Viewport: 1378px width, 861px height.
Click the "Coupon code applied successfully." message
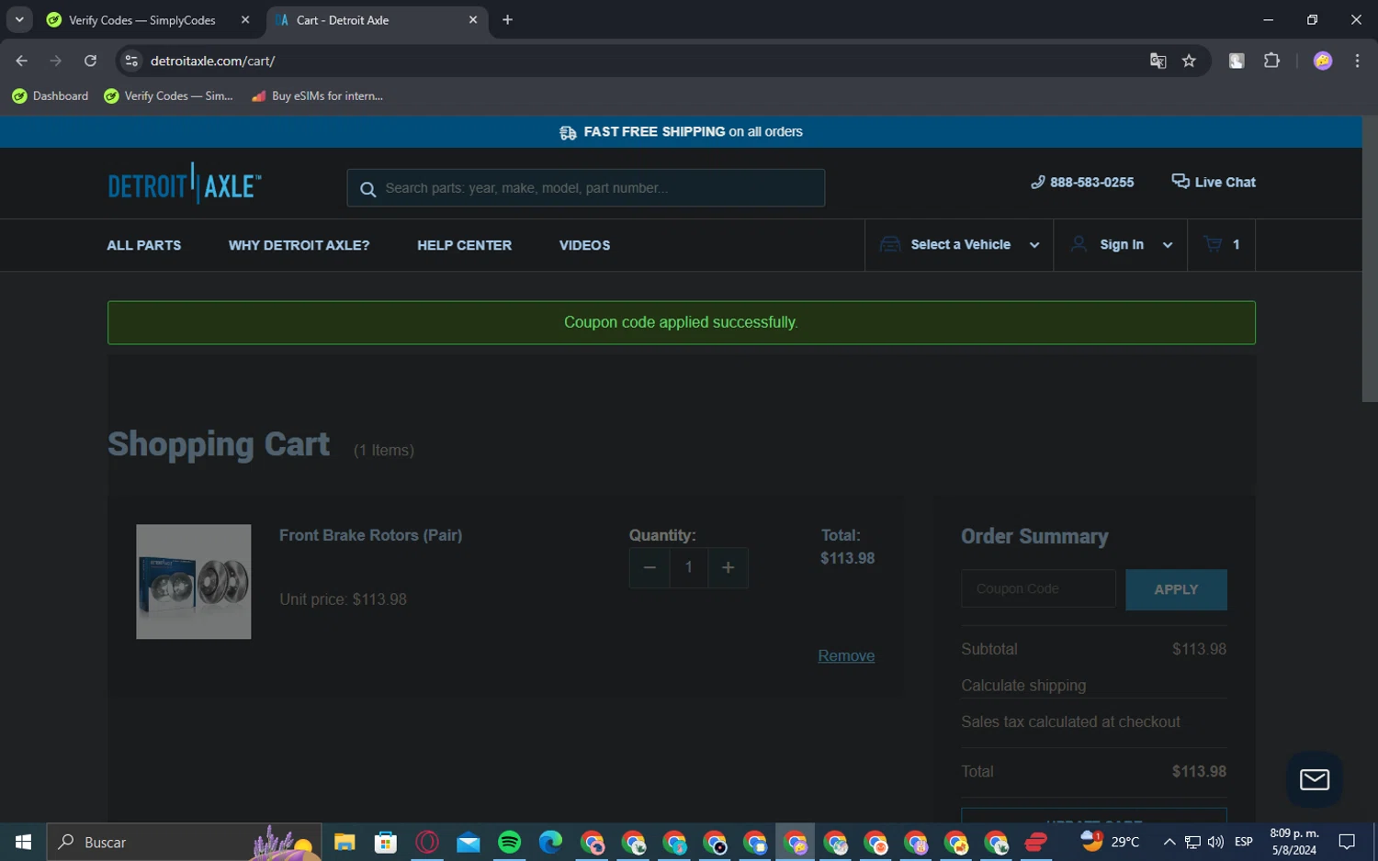click(x=681, y=322)
